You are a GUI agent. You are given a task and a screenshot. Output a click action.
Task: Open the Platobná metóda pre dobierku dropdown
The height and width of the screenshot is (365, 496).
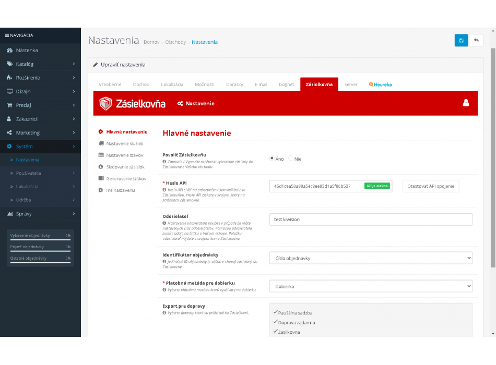tap(371, 286)
